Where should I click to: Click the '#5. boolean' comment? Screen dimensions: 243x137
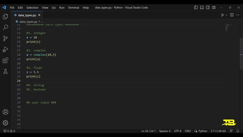[x=36, y=89]
